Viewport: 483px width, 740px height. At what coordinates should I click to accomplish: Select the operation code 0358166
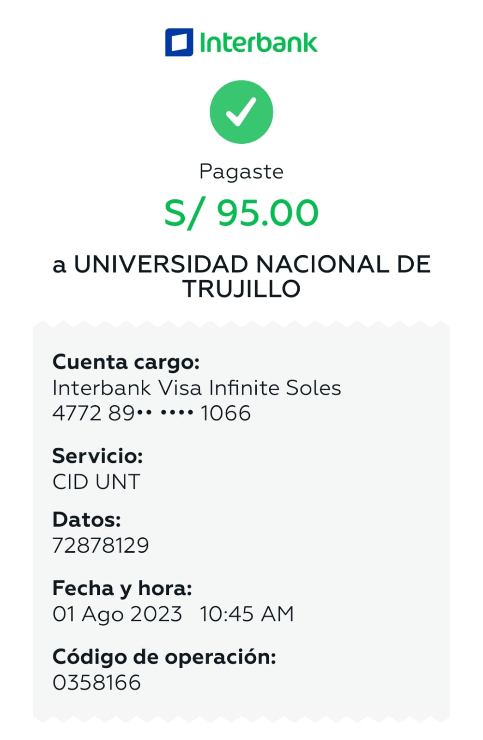pyautogui.click(x=97, y=683)
